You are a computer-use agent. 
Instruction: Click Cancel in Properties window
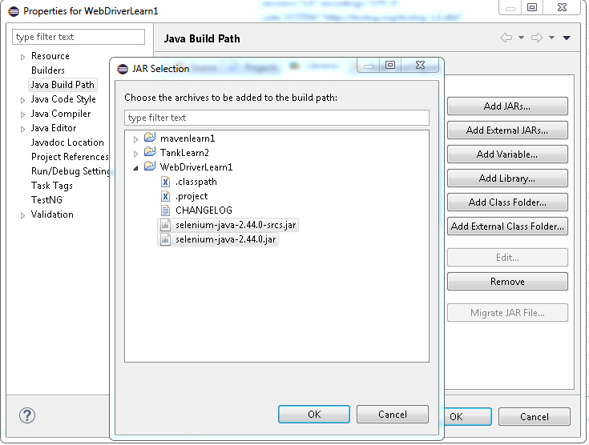pyautogui.click(x=535, y=416)
